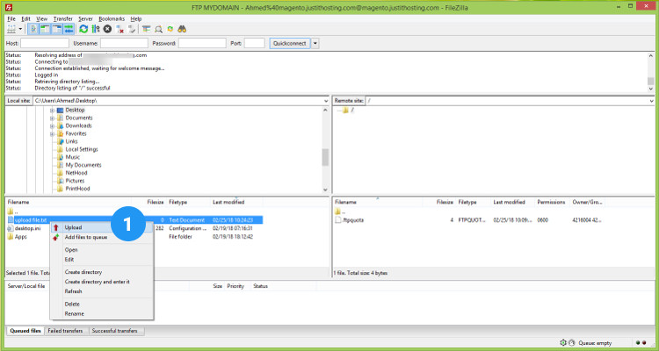The image size is (659, 351).
Task: Select the Local Settings folder
Action: tap(82, 149)
